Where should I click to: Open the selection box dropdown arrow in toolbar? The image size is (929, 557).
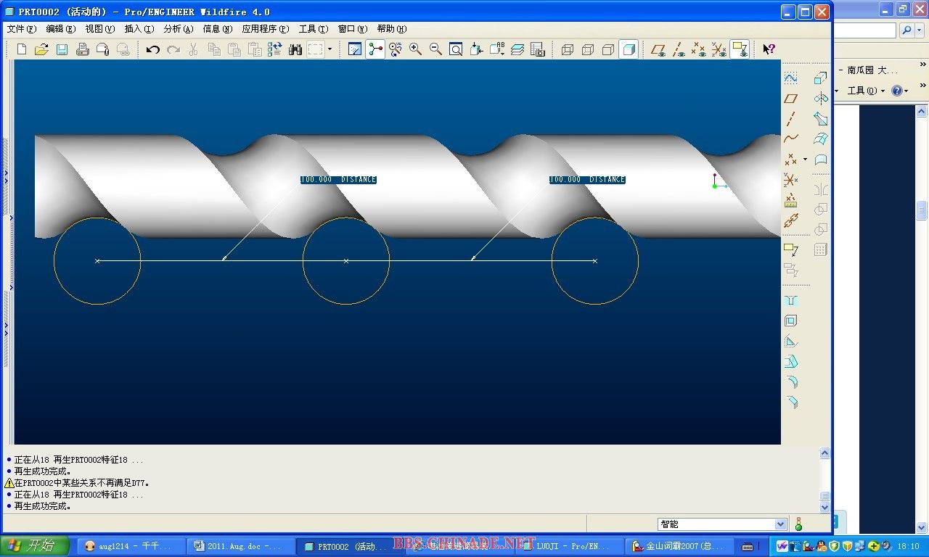click(x=330, y=49)
